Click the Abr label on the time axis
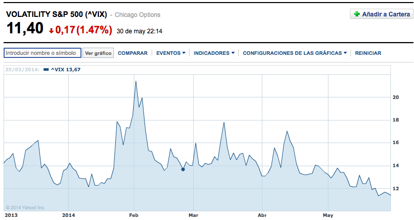The image size is (414, 220). pos(262,215)
